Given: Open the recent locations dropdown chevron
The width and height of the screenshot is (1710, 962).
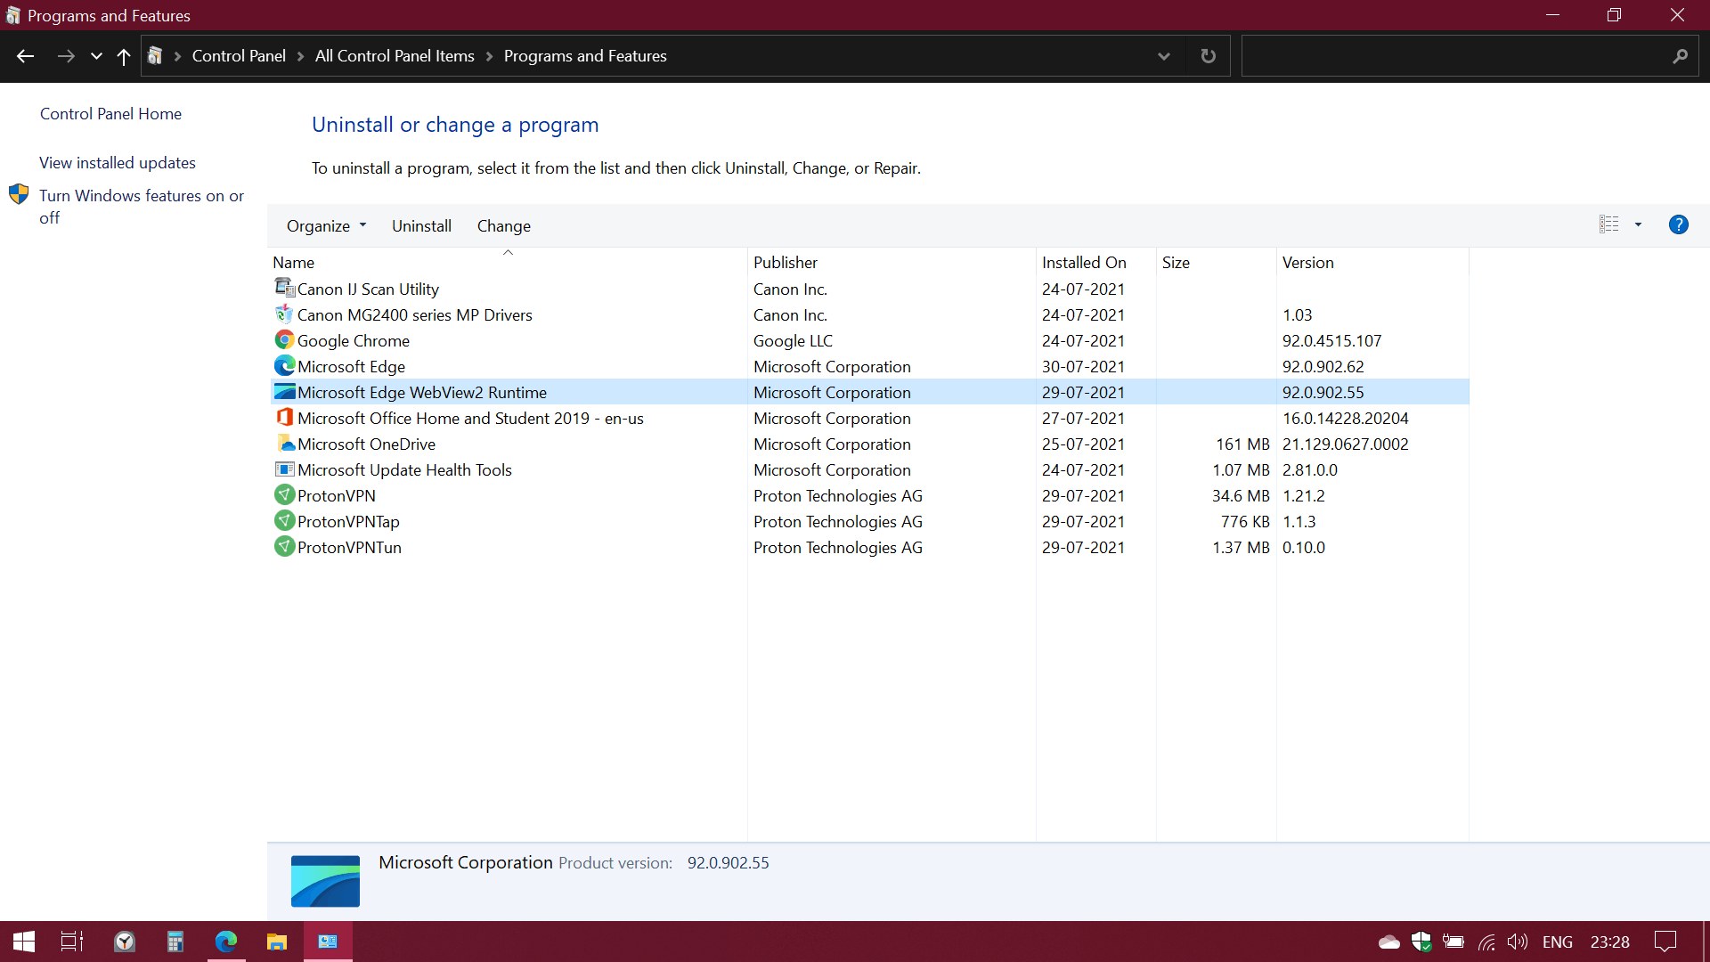Looking at the screenshot, I should (96, 56).
